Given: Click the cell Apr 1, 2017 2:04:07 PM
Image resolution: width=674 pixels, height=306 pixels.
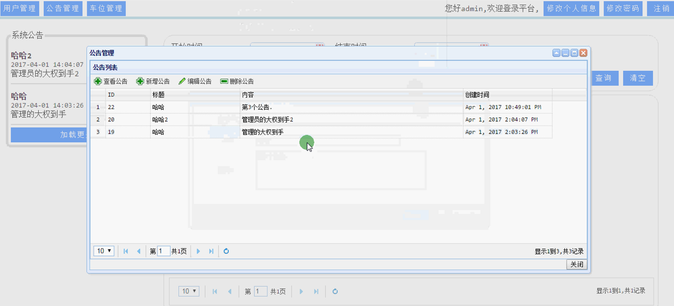Looking at the screenshot, I should tap(508, 120).
